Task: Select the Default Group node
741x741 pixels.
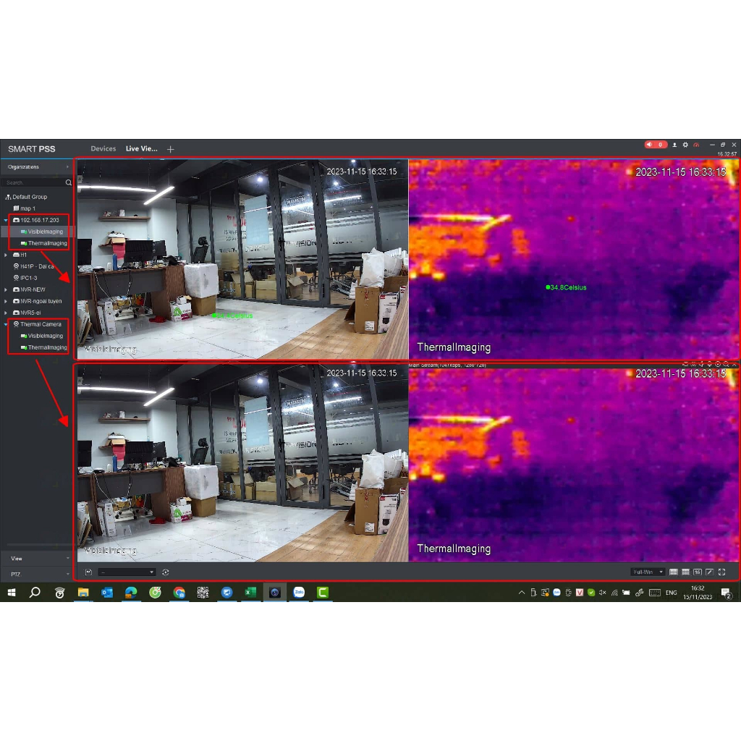Action: (x=26, y=197)
